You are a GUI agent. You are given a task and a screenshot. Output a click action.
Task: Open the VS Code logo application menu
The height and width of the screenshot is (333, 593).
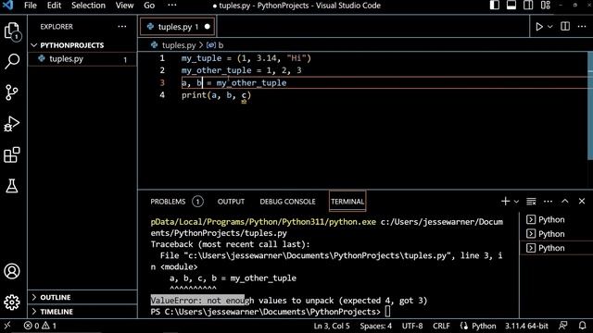click(x=8, y=6)
